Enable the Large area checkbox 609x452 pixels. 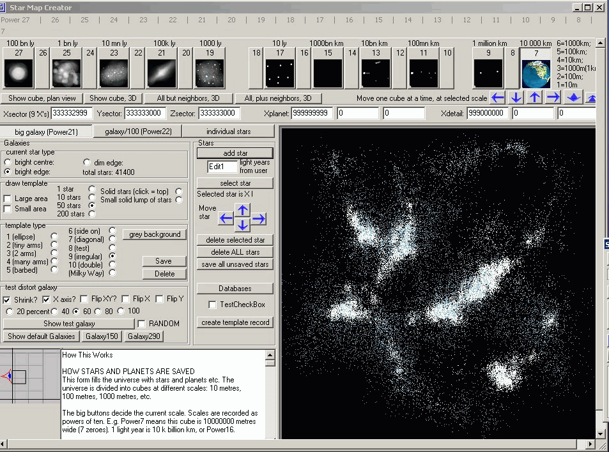[8, 199]
